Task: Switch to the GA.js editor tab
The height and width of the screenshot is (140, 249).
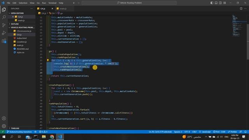Action: click(x=45, y=9)
